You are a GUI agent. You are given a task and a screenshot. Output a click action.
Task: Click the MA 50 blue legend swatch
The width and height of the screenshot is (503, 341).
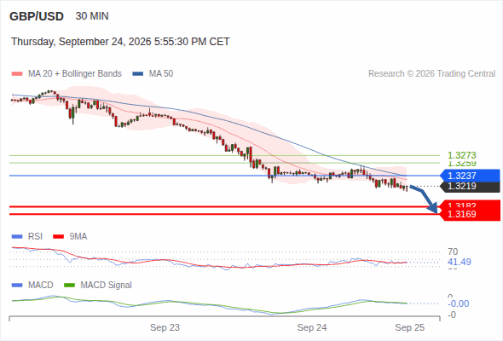(x=138, y=74)
